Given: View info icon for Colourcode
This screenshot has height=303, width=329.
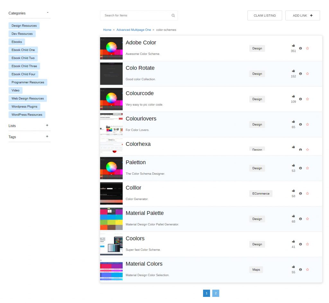Looking at the screenshot, I should coord(300,99).
